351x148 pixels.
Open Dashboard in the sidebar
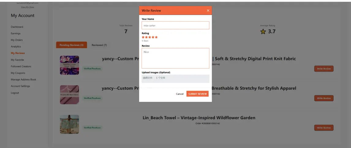point(17,27)
